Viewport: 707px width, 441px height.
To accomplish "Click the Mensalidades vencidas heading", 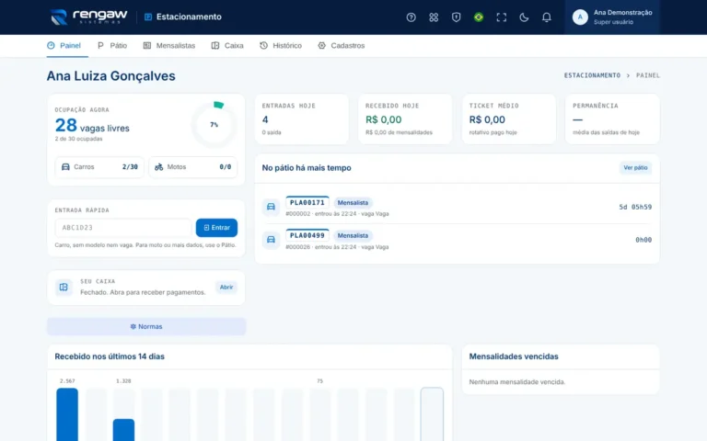I will coord(514,356).
